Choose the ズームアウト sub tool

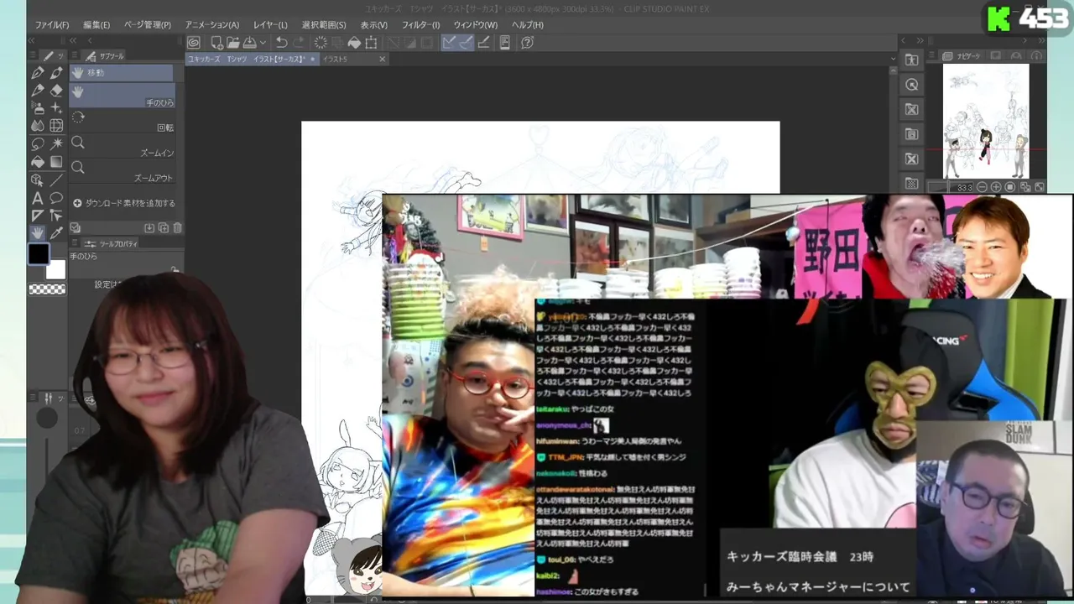point(122,172)
